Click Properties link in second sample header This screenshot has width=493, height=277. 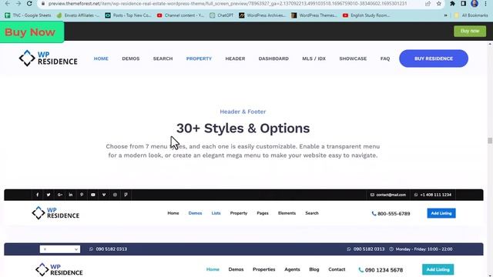point(263,269)
